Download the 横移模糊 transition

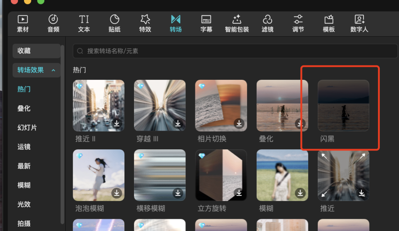point(178,193)
